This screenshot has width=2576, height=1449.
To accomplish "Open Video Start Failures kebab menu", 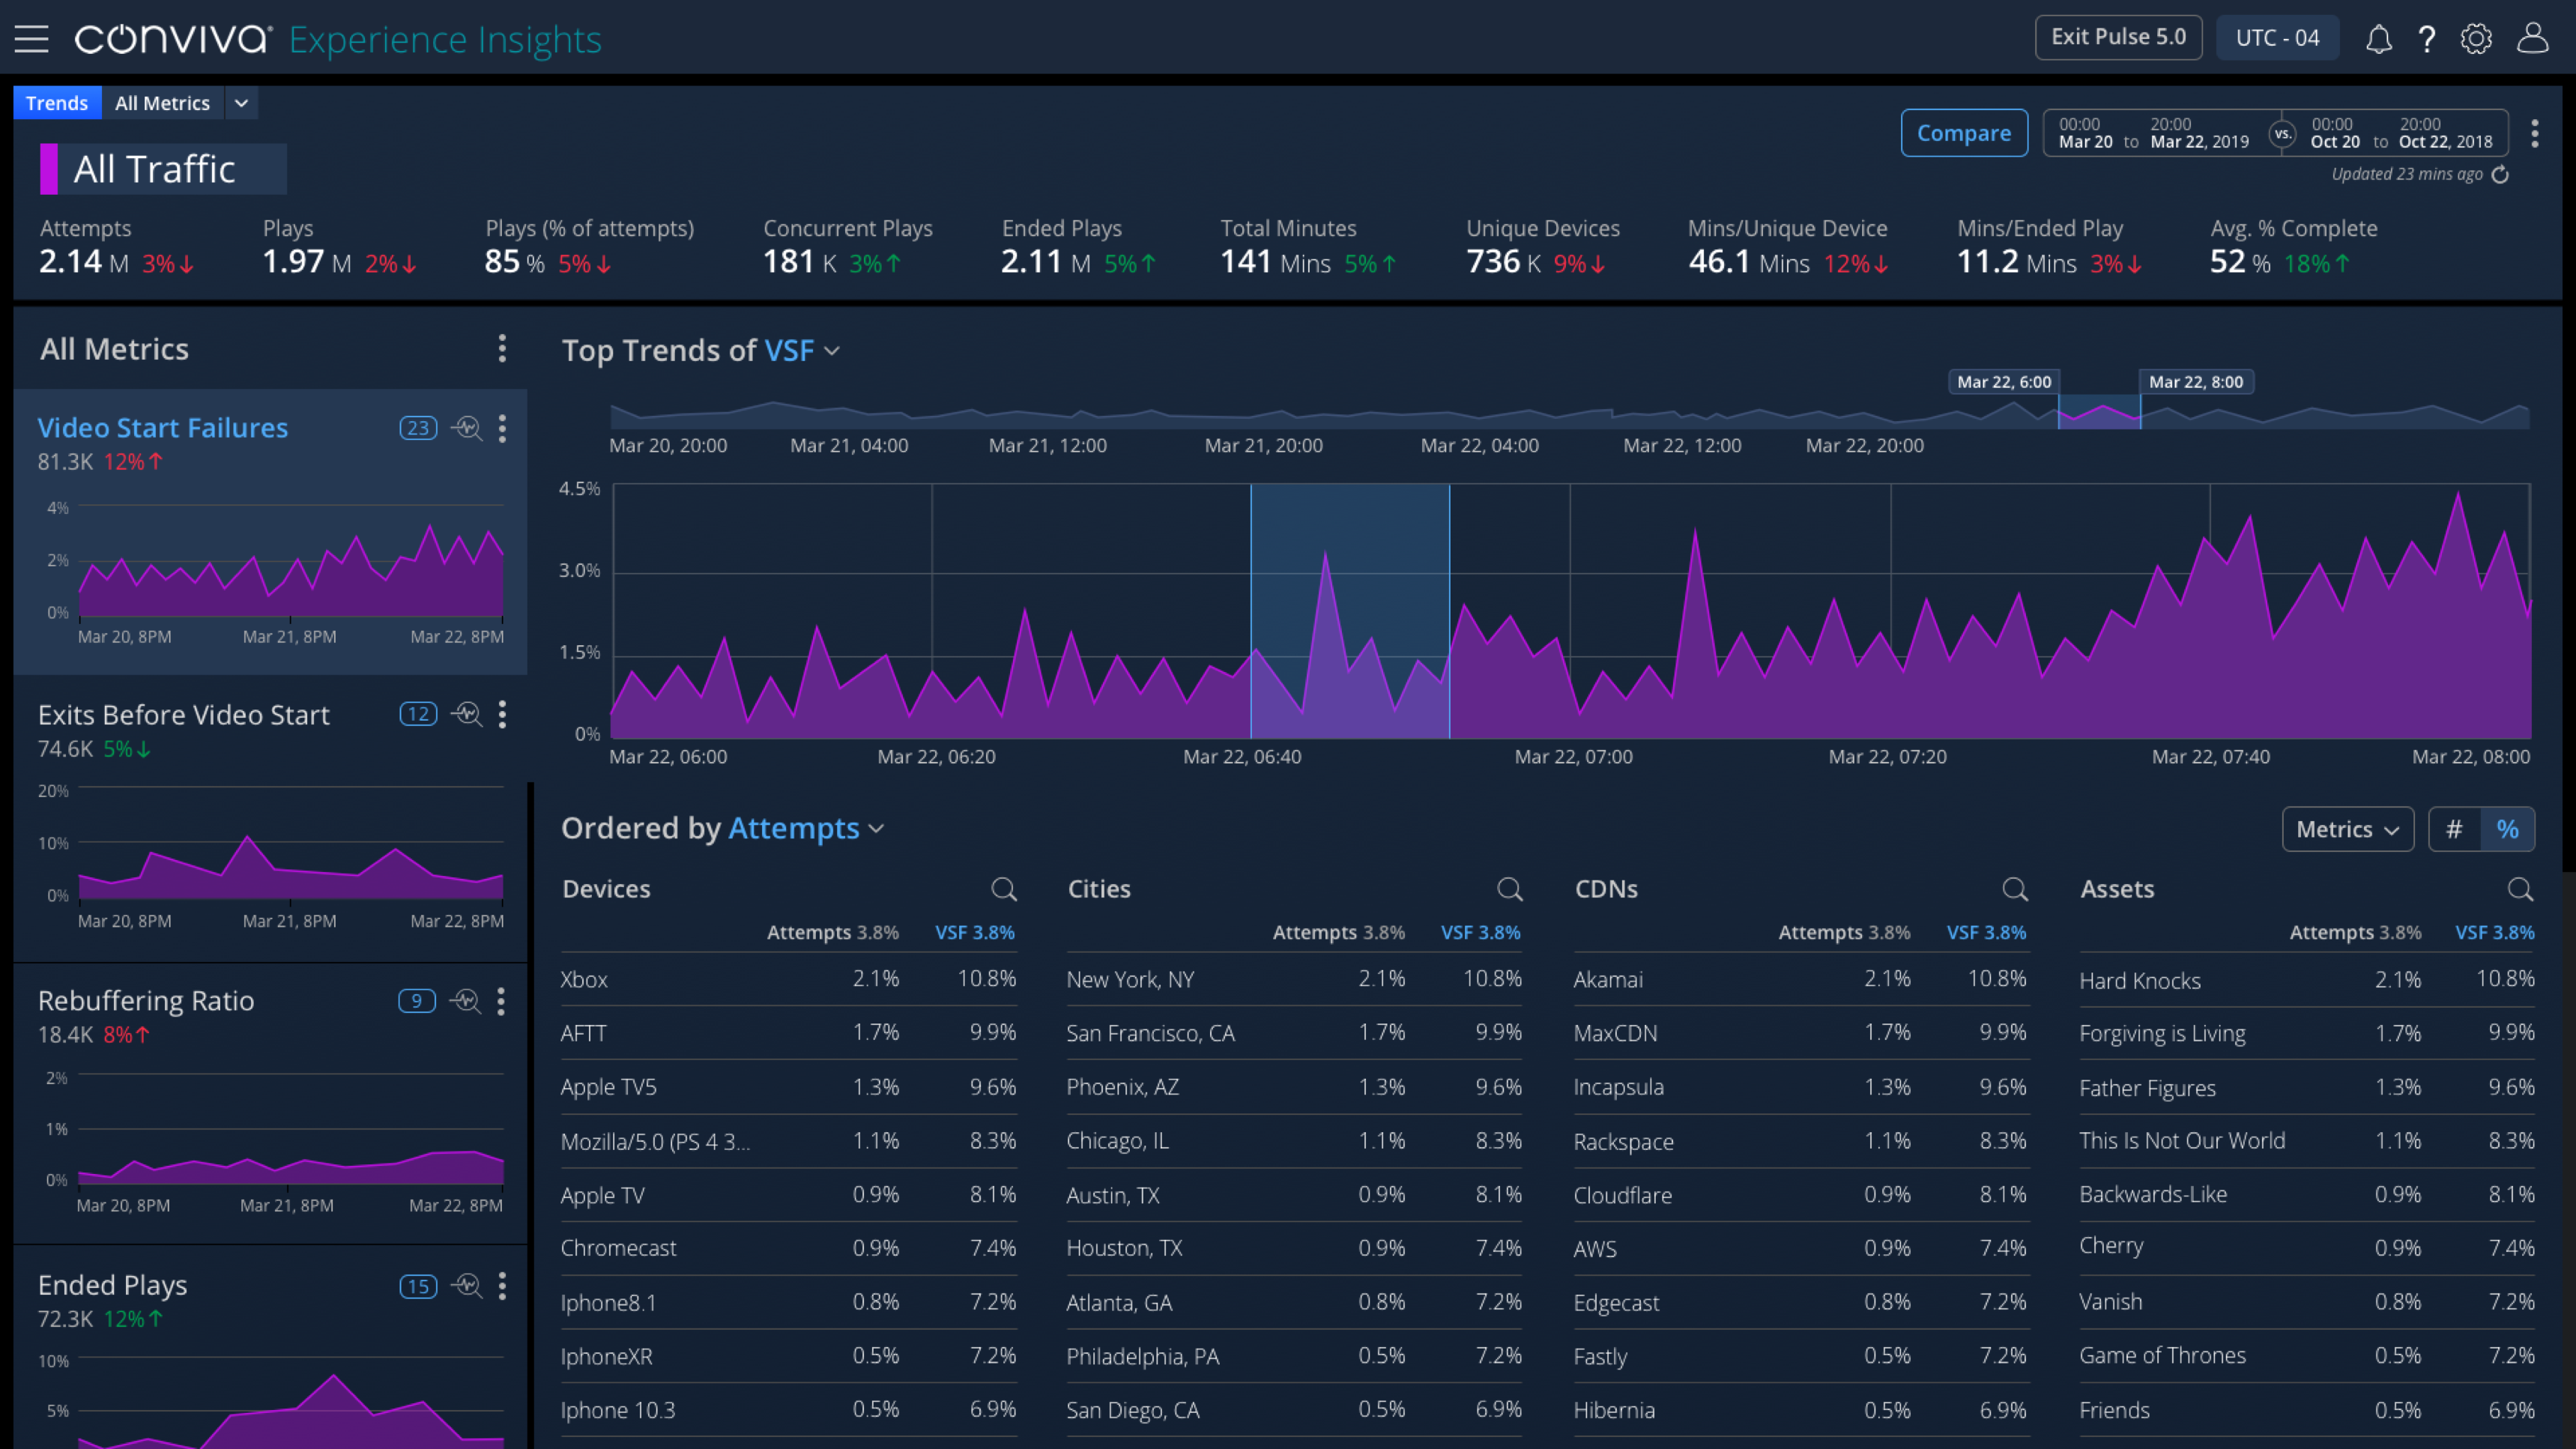I will [502, 428].
